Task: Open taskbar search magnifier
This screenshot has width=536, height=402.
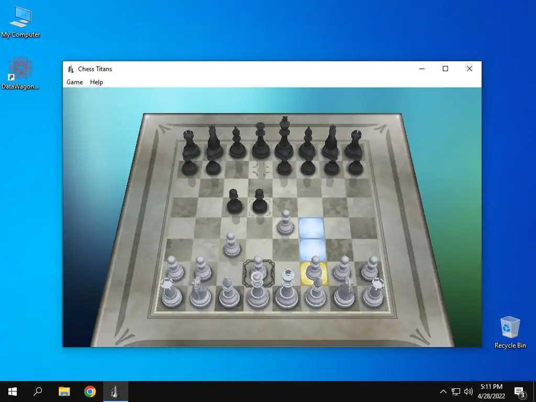Action: (x=38, y=392)
